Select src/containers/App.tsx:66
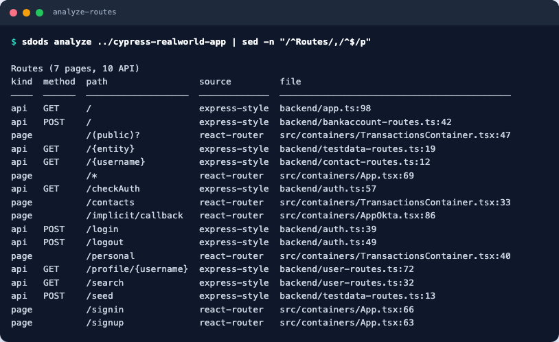This screenshot has height=342, width=559. [x=347, y=309]
